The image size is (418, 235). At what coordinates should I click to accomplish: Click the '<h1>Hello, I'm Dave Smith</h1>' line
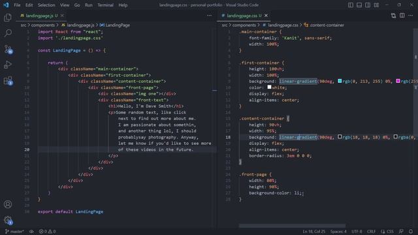(x=146, y=106)
